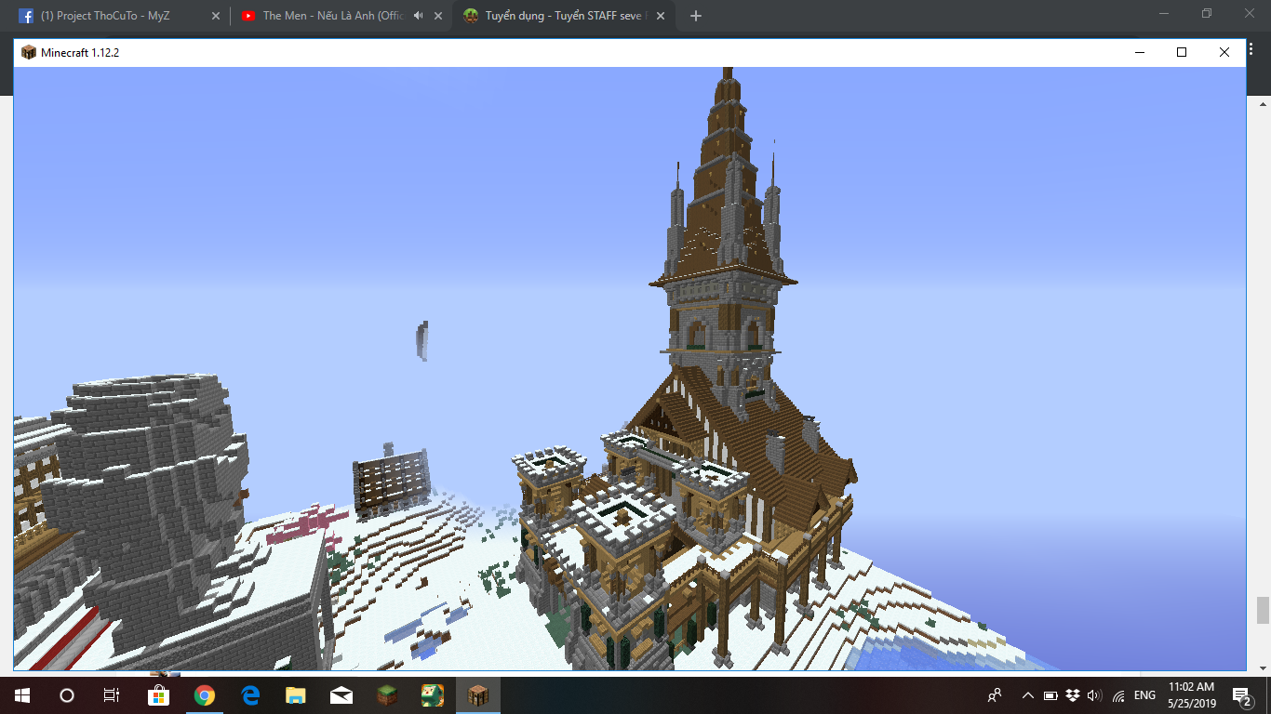Switch to The Men YouTube tab
The image size is (1271, 714).
coord(341,16)
